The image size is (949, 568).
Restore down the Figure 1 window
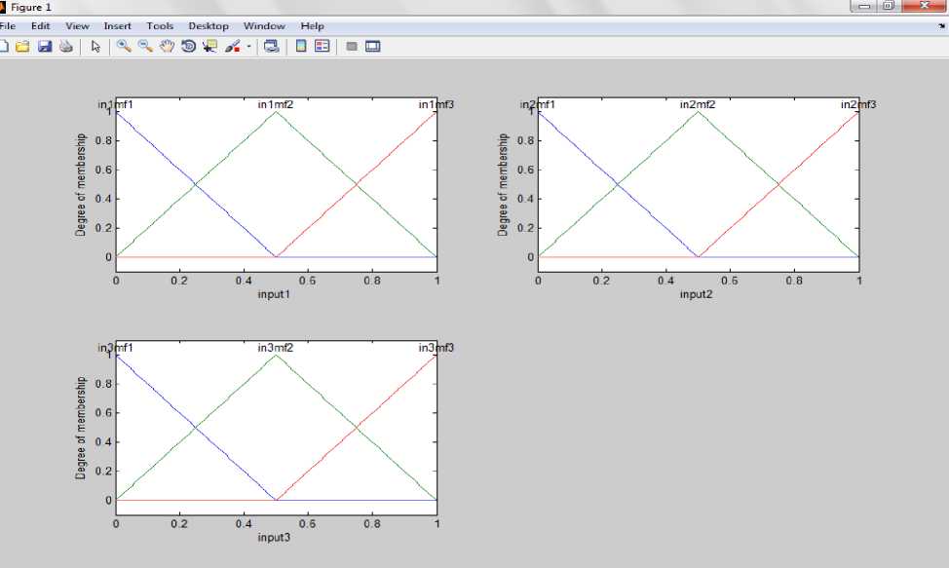click(889, 6)
